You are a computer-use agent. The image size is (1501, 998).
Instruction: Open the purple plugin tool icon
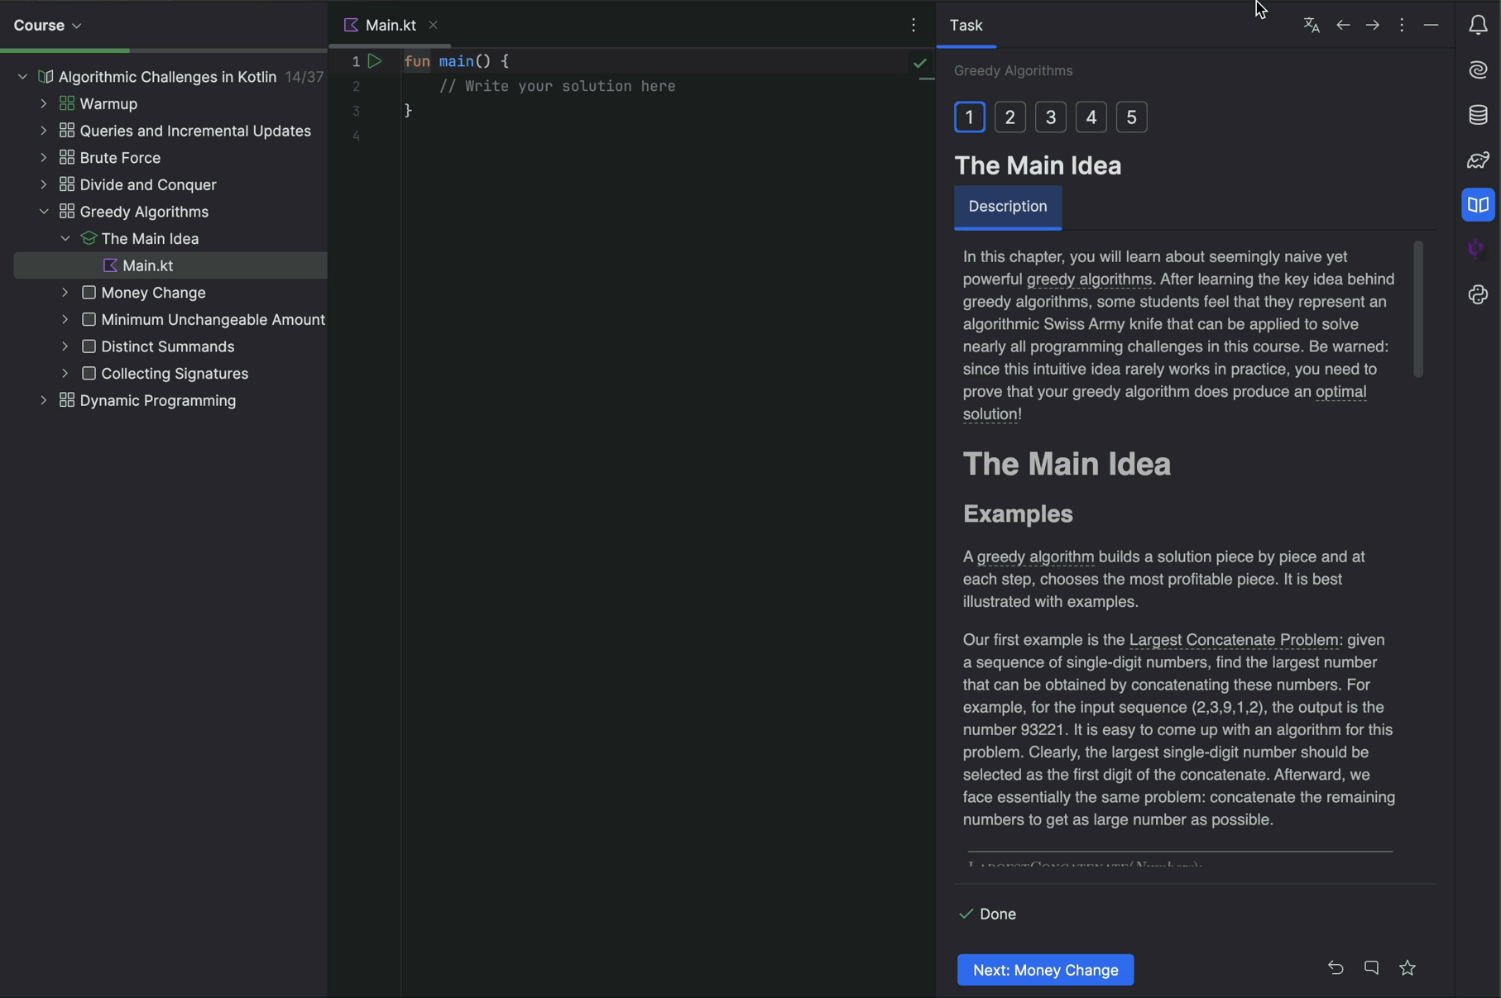coord(1476,249)
